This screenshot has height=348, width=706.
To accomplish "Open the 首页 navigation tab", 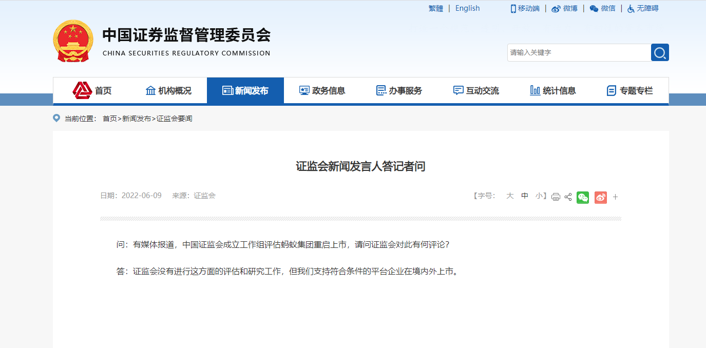I will coord(91,90).
